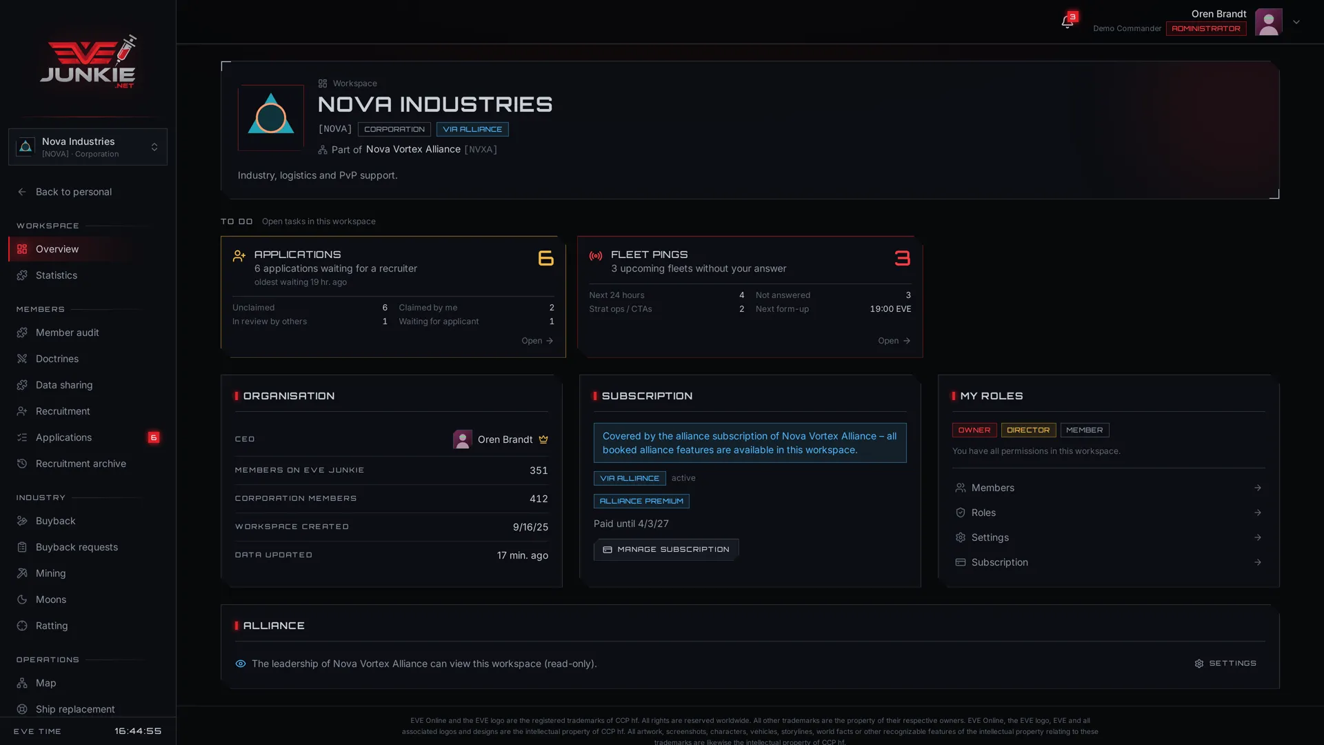Open the Applications to-do card link
The width and height of the screenshot is (1324, 745).
point(537,341)
